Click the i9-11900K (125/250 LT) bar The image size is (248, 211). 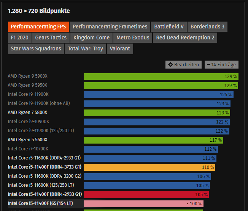(156, 131)
